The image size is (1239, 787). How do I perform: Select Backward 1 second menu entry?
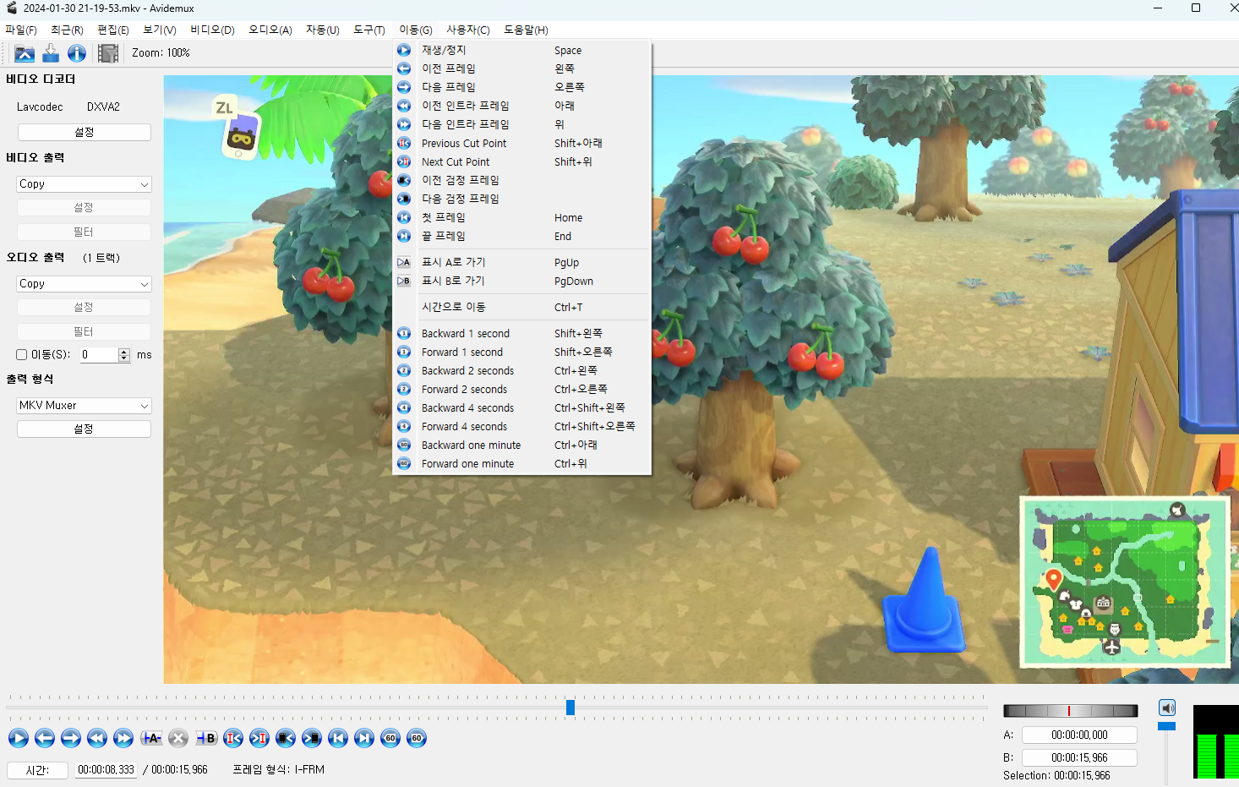coord(522,334)
